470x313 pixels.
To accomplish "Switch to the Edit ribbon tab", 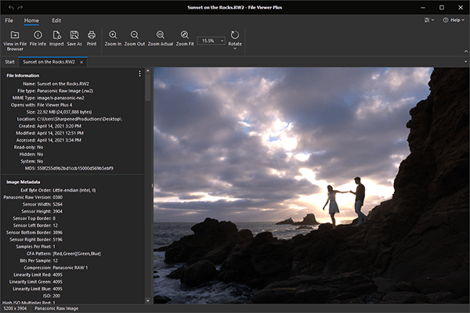I will [56, 20].
